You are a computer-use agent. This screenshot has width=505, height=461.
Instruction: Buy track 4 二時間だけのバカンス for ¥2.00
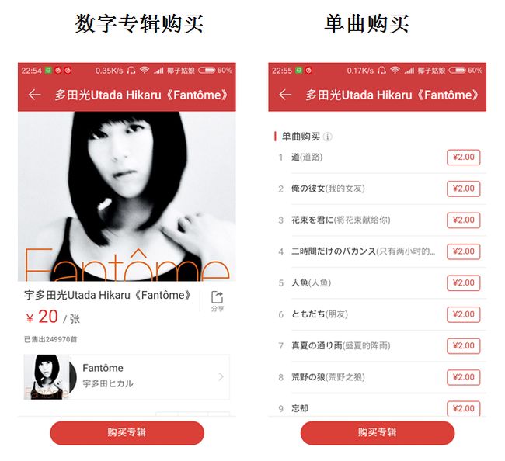[464, 251]
